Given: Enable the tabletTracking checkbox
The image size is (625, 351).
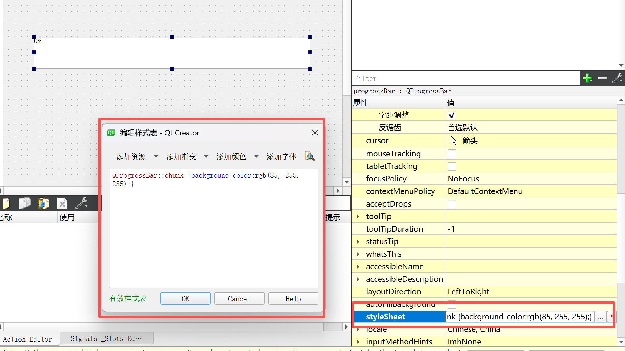Looking at the screenshot, I should (x=452, y=166).
